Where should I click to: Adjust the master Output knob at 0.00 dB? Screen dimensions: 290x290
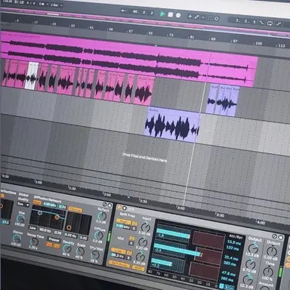[x=271, y=251]
